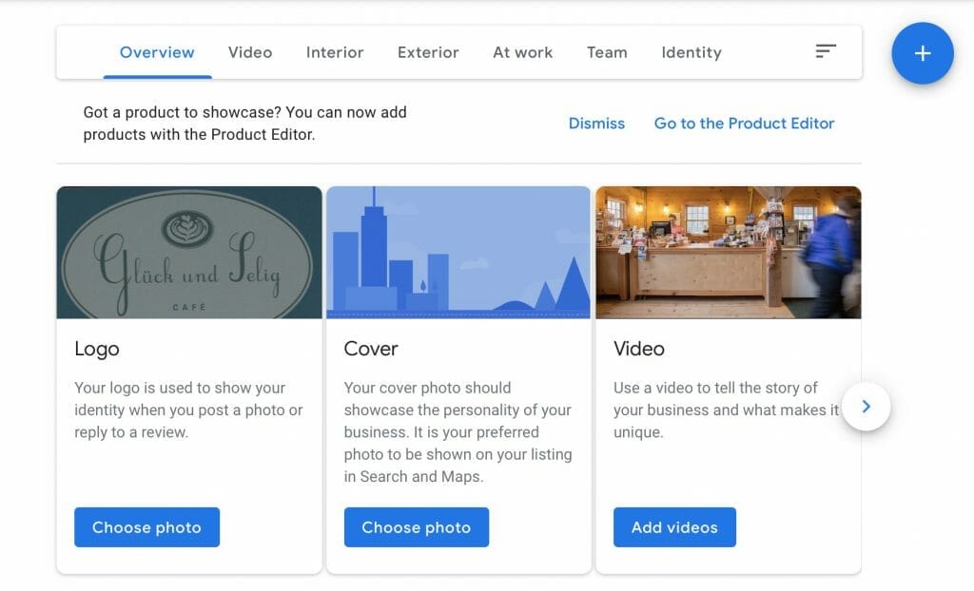Select the Identity tab
974x591 pixels.
[x=692, y=52]
